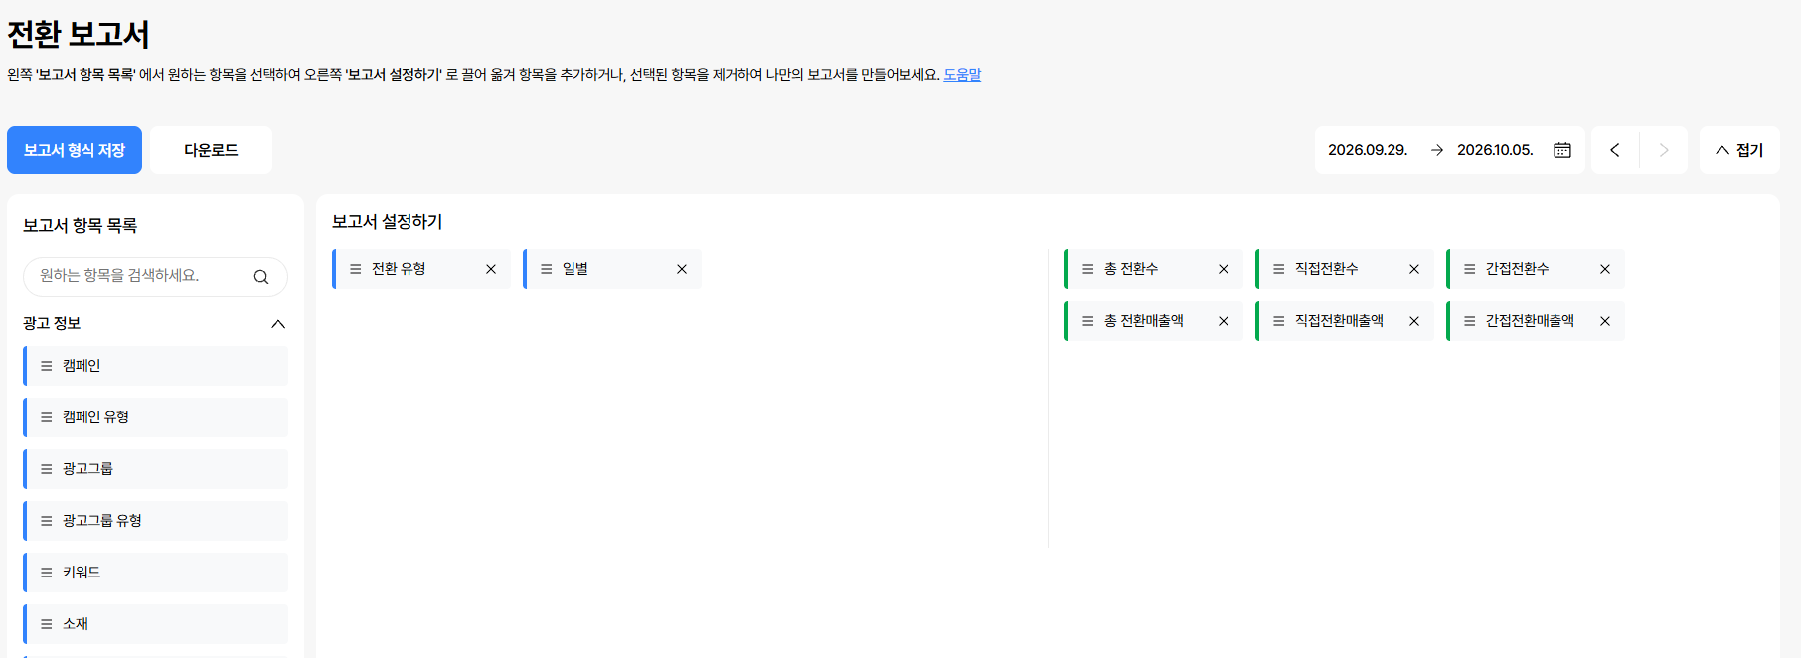Open the 도움말 help link
Viewport: 1801px width, 658px height.
click(x=962, y=75)
